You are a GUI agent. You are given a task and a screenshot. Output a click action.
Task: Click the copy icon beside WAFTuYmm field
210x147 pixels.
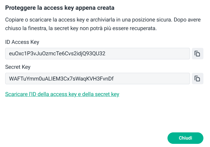point(197,79)
